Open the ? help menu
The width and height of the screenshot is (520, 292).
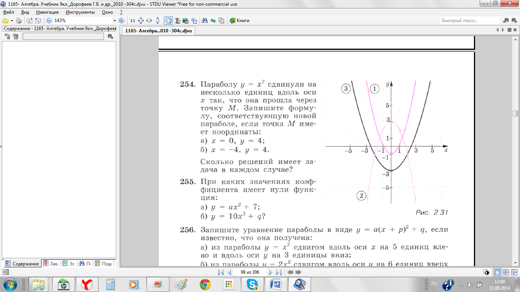click(x=121, y=12)
